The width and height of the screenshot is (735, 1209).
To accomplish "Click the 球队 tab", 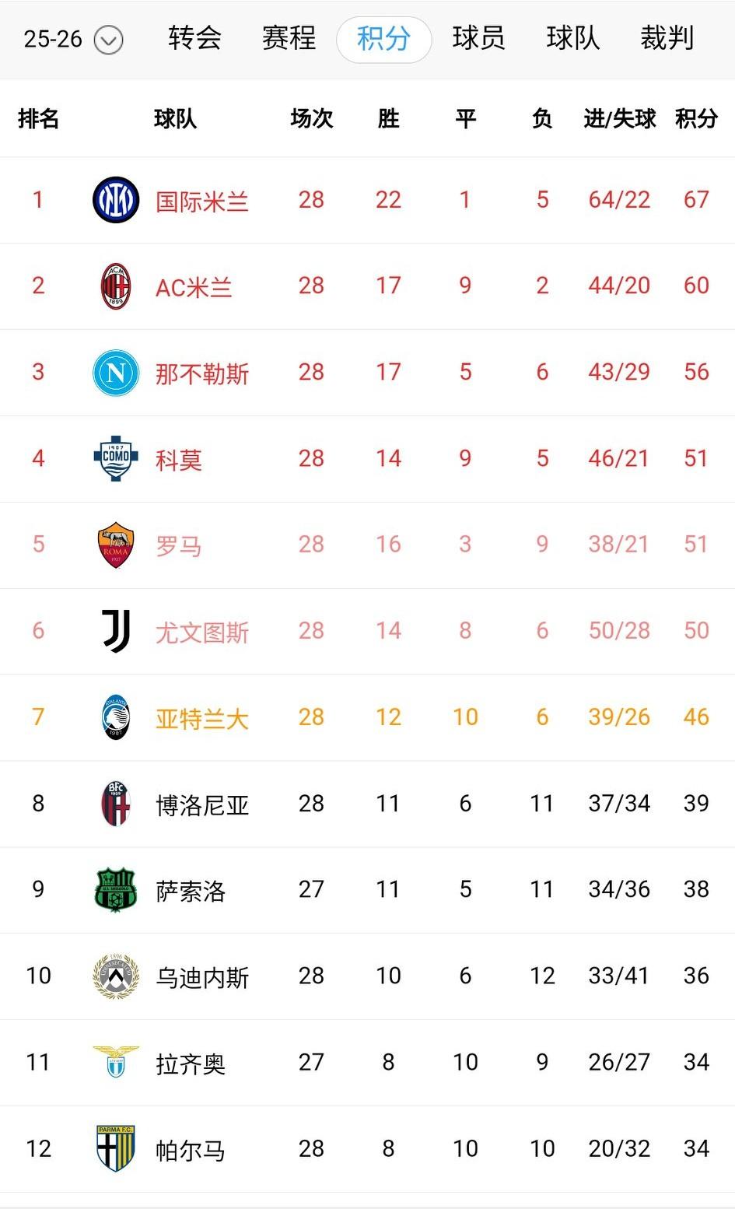I will point(574,38).
